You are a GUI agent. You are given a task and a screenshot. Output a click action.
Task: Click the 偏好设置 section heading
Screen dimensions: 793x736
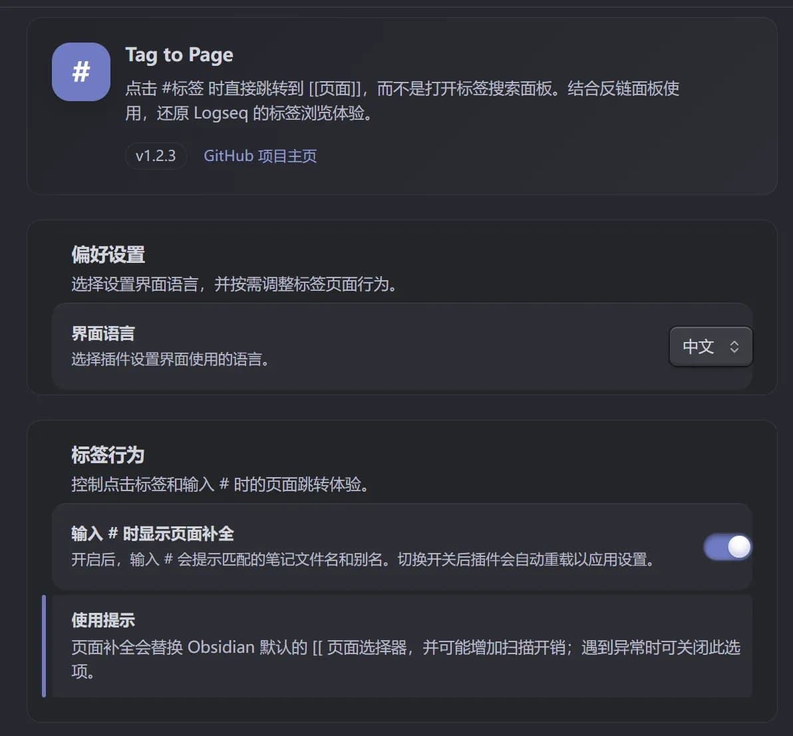coord(108,254)
